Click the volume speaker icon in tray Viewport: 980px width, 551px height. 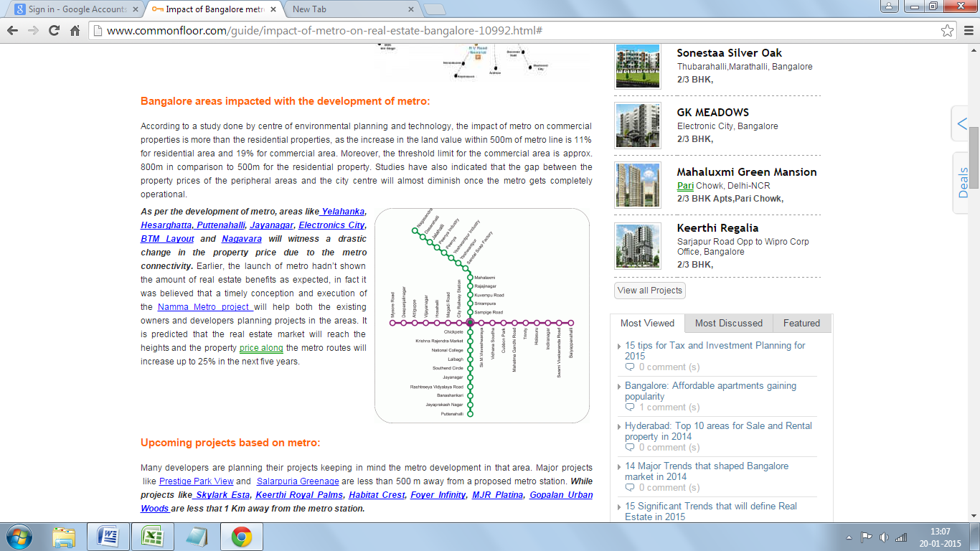(x=884, y=537)
